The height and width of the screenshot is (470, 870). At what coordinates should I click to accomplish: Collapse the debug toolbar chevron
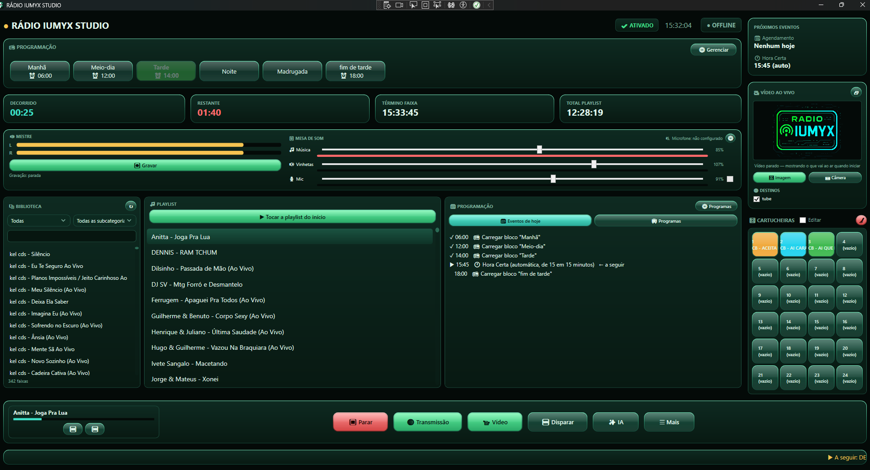point(489,5)
